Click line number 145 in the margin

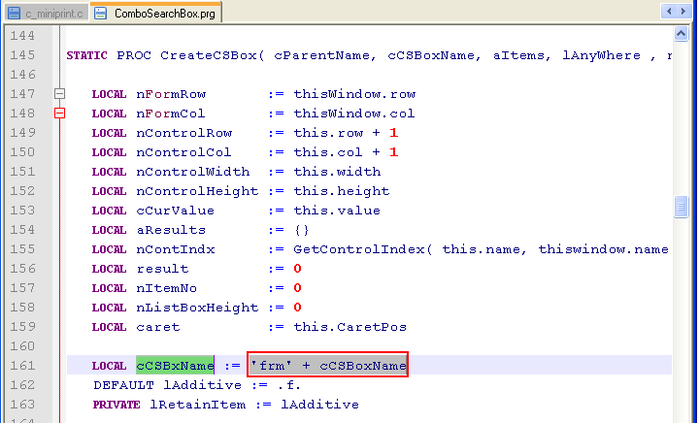[x=20, y=55]
